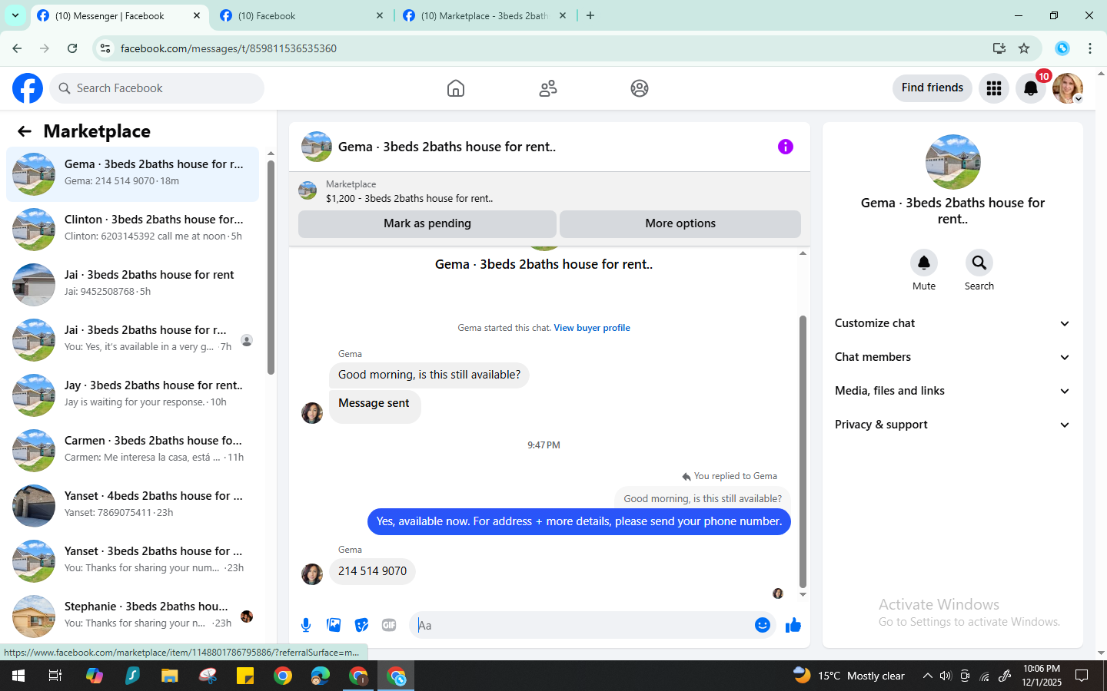Bookmark this page with the star icon

1024,48
